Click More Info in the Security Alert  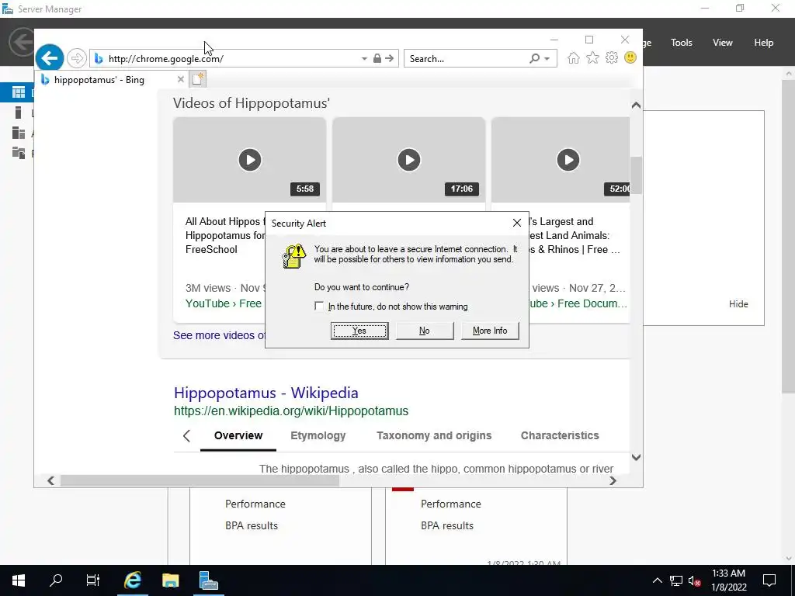tap(490, 331)
